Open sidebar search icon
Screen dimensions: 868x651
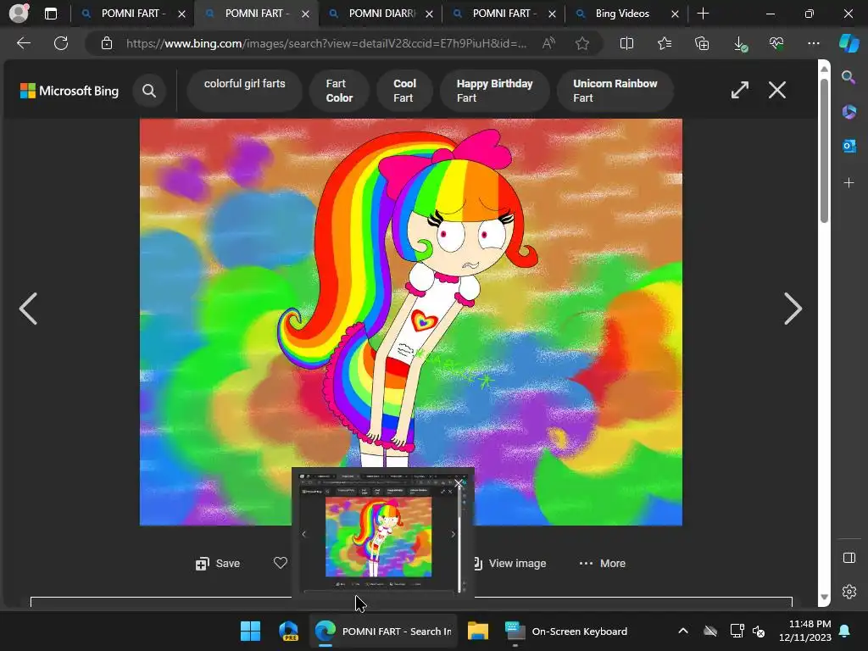pos(849,77)
